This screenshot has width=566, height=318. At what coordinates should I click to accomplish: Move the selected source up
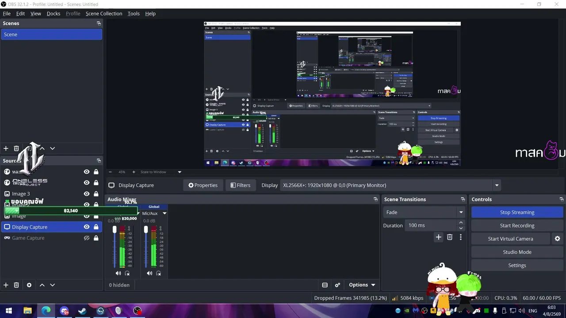42,285
